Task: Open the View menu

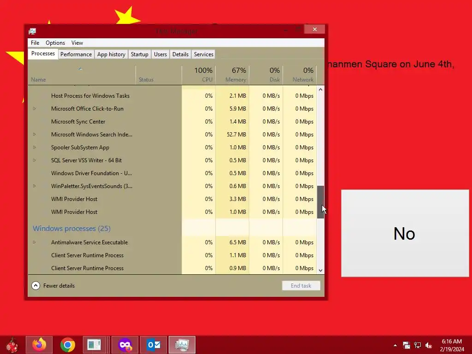Action: [x=77, y=43]
